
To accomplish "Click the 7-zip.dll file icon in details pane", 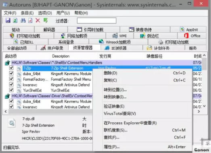I will pos(12,123).
